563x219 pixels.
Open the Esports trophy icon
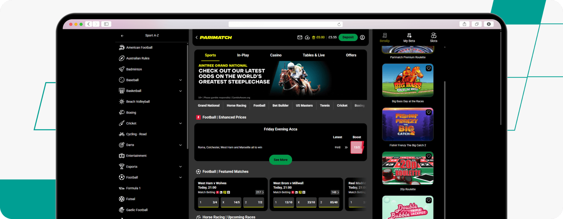tap(122, 167)
